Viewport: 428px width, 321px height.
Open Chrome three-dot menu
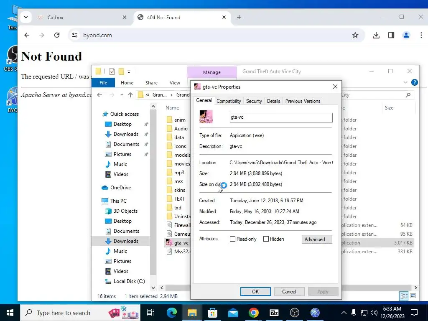421,35
